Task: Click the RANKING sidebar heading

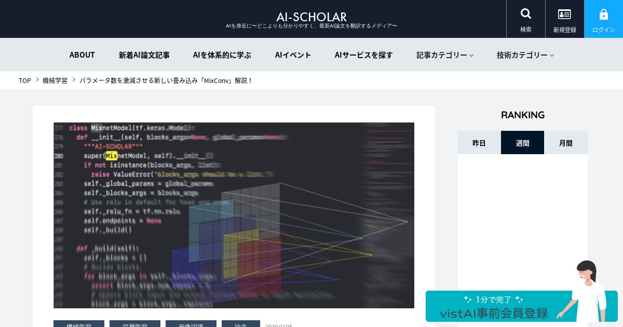Action: pos(523,115)
